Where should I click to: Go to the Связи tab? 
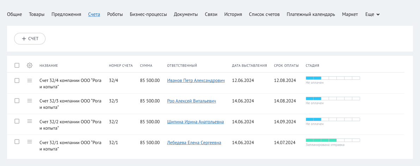[211, 14]
